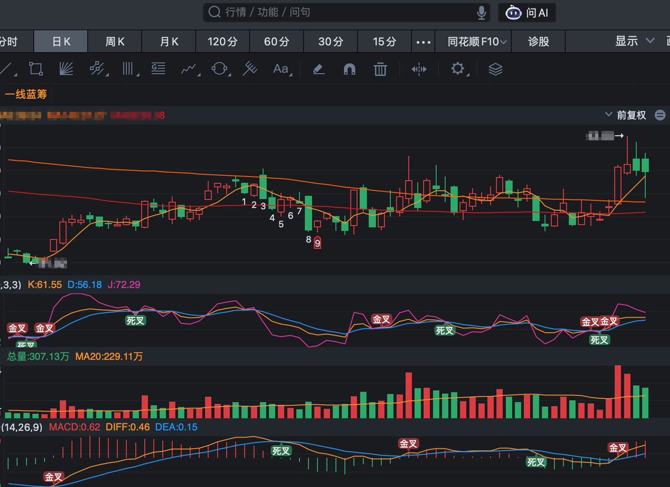
Task: Select the wave polyline drawing tool
Action: [190, 69]
